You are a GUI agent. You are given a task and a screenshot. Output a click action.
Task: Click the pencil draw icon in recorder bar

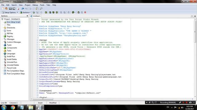coord(180,103)
